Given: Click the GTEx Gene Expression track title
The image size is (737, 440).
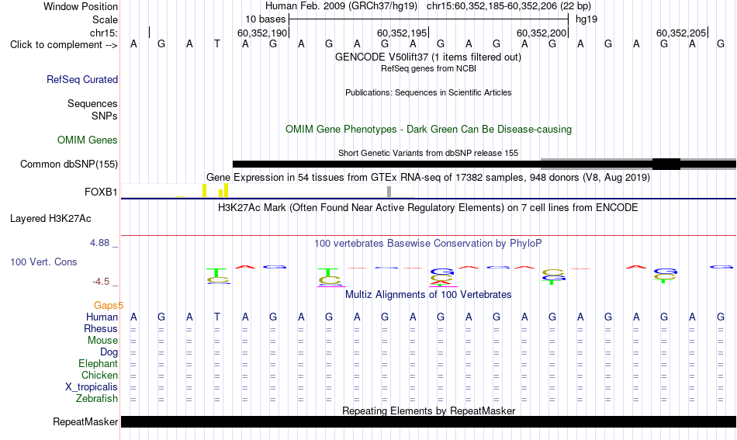Looking at the screenshot, I should tap(428, 178).
